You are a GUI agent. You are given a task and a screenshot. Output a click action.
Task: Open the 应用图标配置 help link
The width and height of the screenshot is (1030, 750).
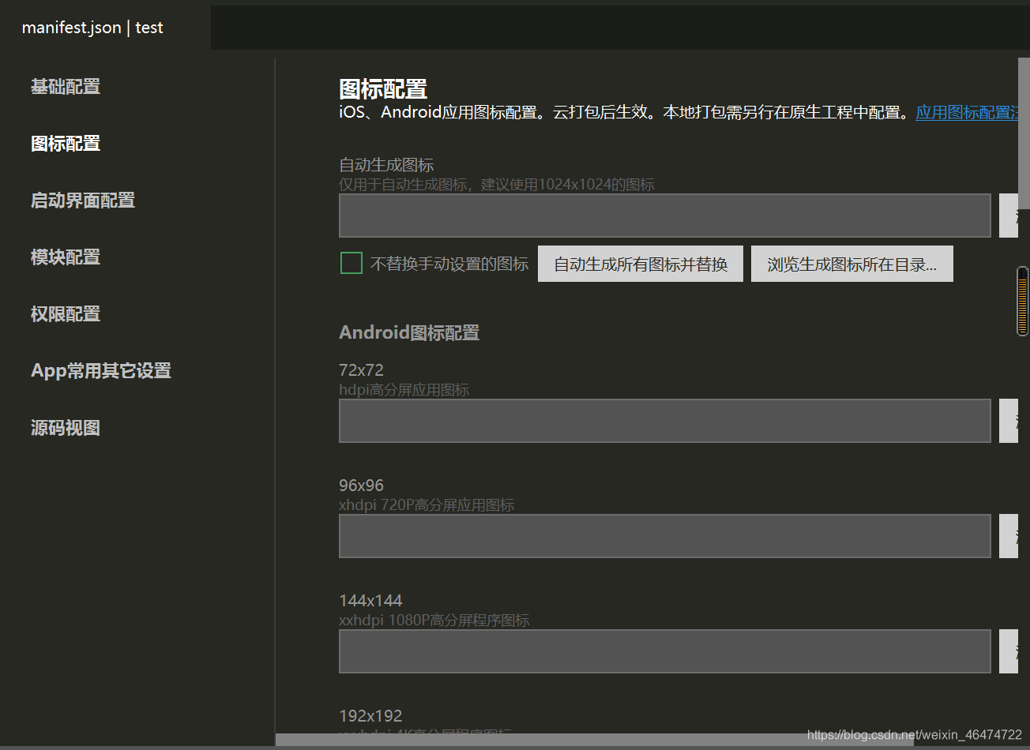(967, 113)
